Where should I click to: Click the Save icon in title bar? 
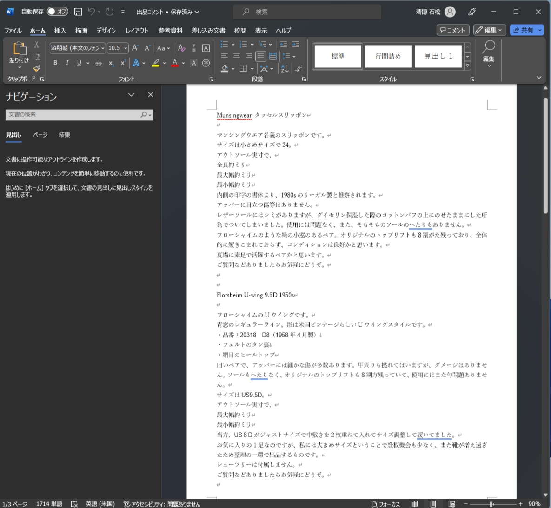click(78, 12)
